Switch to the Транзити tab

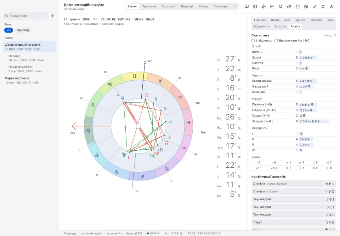pos(149,6)
